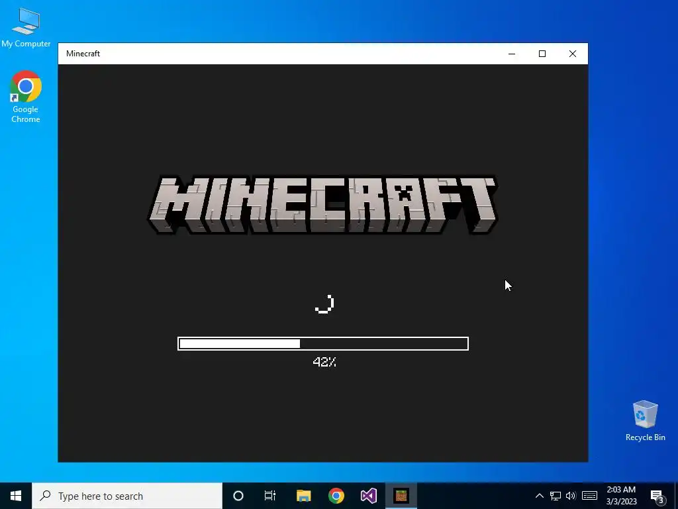Open Visual Studio from the taskbar
The image size is (678, 509).
point(368,496)
